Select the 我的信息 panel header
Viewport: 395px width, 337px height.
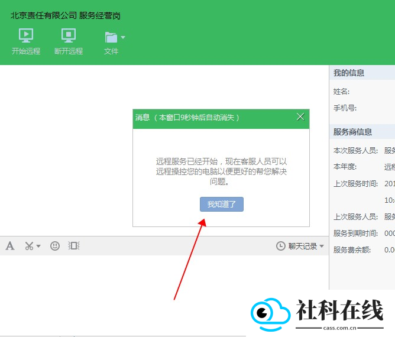click(x=362, y=73)
